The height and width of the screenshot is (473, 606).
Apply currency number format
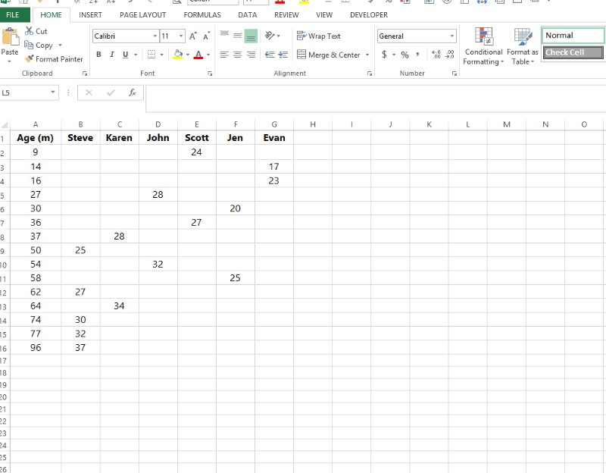tap(385, 55)
